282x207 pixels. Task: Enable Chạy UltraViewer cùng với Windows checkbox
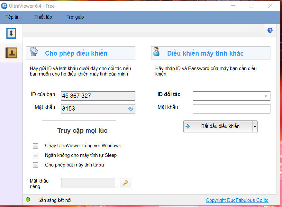35,146
